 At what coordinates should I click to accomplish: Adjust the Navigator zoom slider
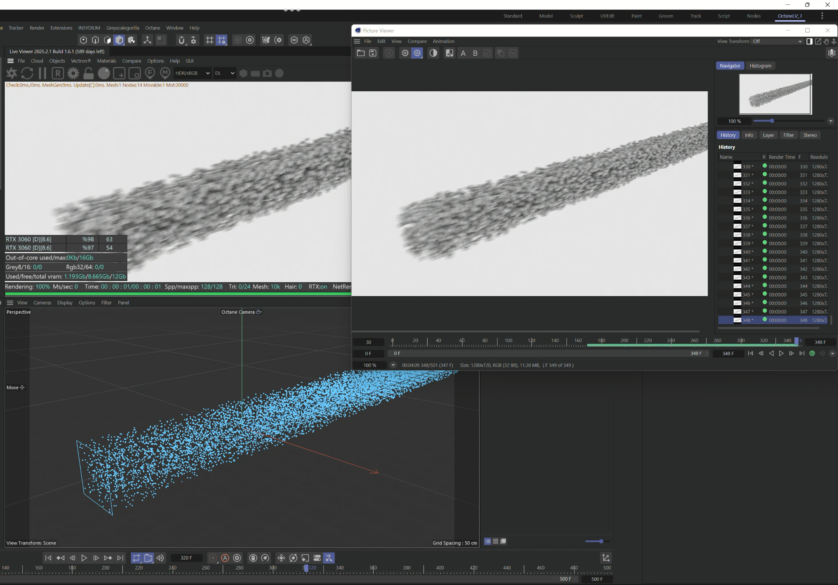(x=772, y=121)
